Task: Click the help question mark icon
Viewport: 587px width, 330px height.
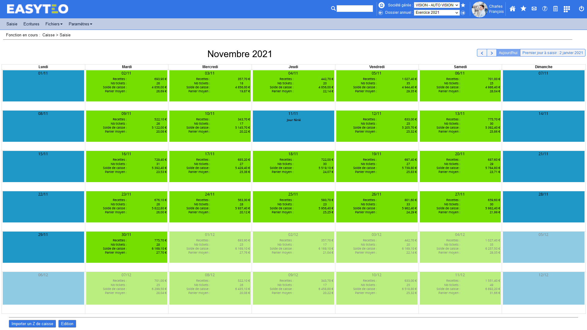Action: point(545,9)
